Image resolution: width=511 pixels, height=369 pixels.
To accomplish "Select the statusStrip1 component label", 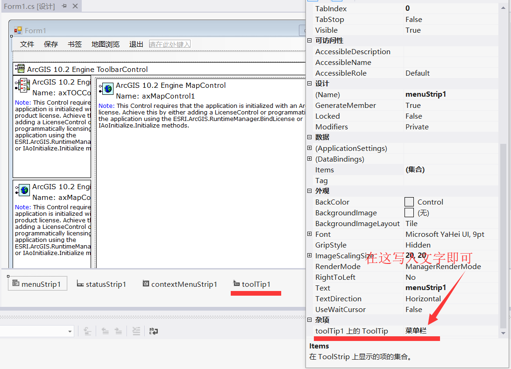I will [106, 284].
